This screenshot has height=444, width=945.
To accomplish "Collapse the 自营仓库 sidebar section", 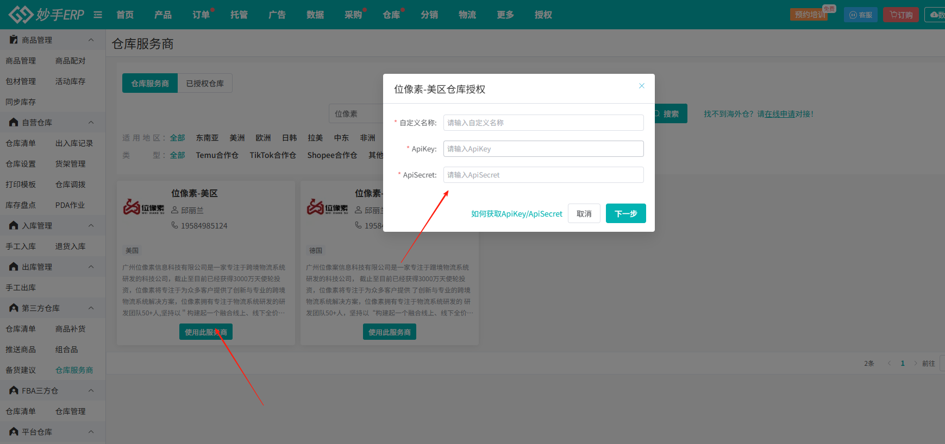I will tap(91, 122).
